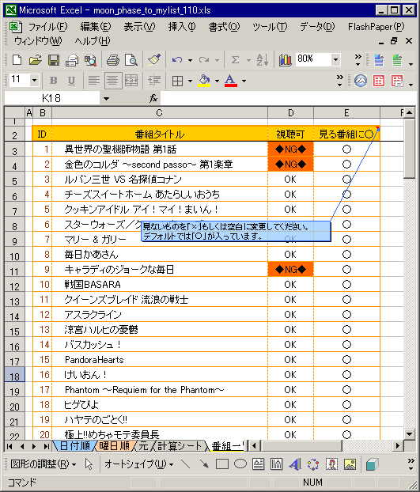Open the ファイル(F) menu
Viewport: 420px width, 492px height.
[47, 27]
